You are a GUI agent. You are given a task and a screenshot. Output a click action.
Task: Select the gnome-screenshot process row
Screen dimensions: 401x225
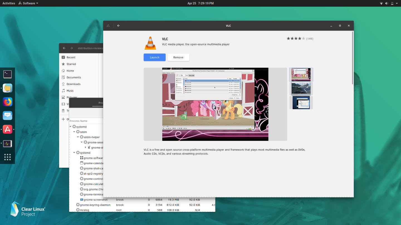tap(142, 199)
